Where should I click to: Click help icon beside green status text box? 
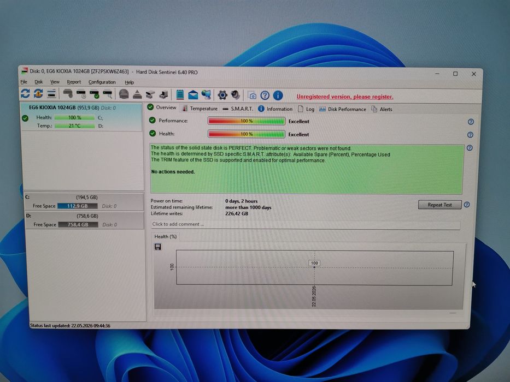coord(470,148)
